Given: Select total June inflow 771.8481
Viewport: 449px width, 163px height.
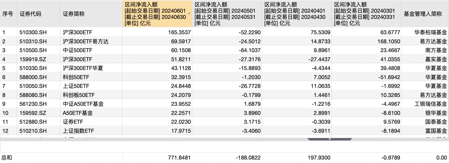Looking at the screenshot, I should pyautogui.click(x=179, y=158).
